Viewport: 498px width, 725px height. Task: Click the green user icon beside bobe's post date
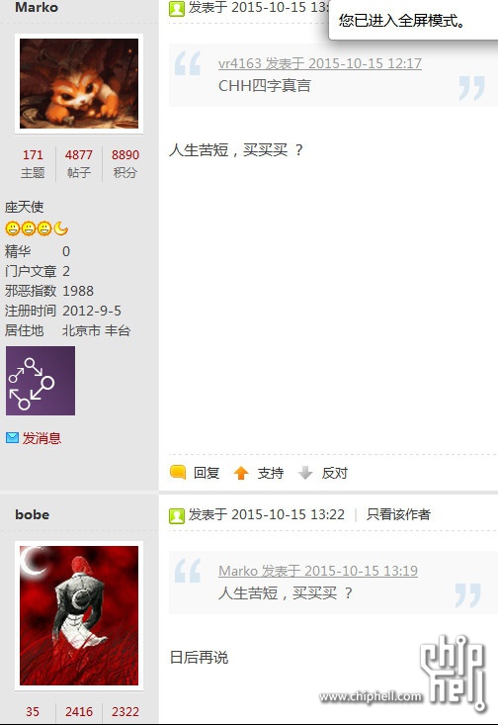click(x=177, y=515)
